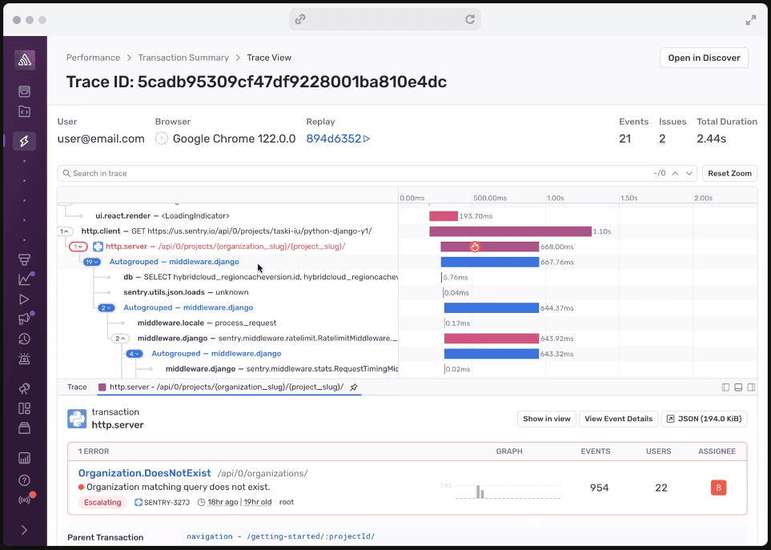This screenshot has height=550, width=771.
Task: Open Help question mark icon
Action: pyautogui.click(x=24, y=480)
